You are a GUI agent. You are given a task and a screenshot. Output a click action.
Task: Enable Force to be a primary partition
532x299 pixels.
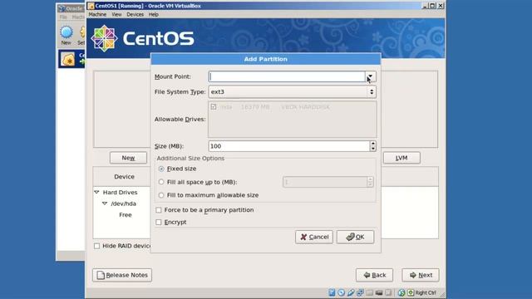[x=159, y=210]
